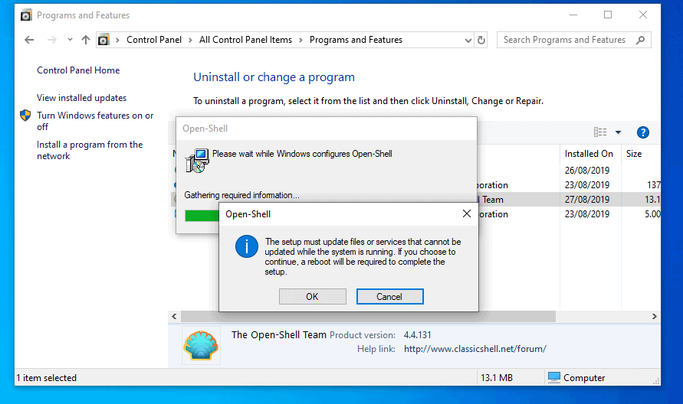The image size is (683, 404).
Task: Click the Back navigation arrow
Action: point(29,40)
